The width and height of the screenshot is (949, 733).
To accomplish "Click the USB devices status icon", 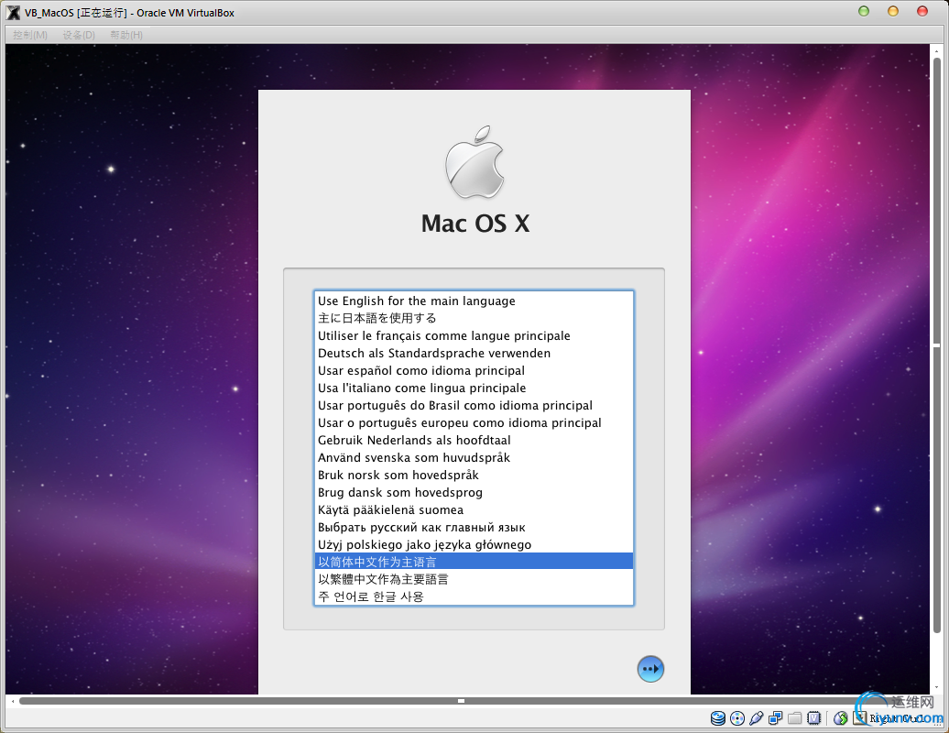I will 756,718.
